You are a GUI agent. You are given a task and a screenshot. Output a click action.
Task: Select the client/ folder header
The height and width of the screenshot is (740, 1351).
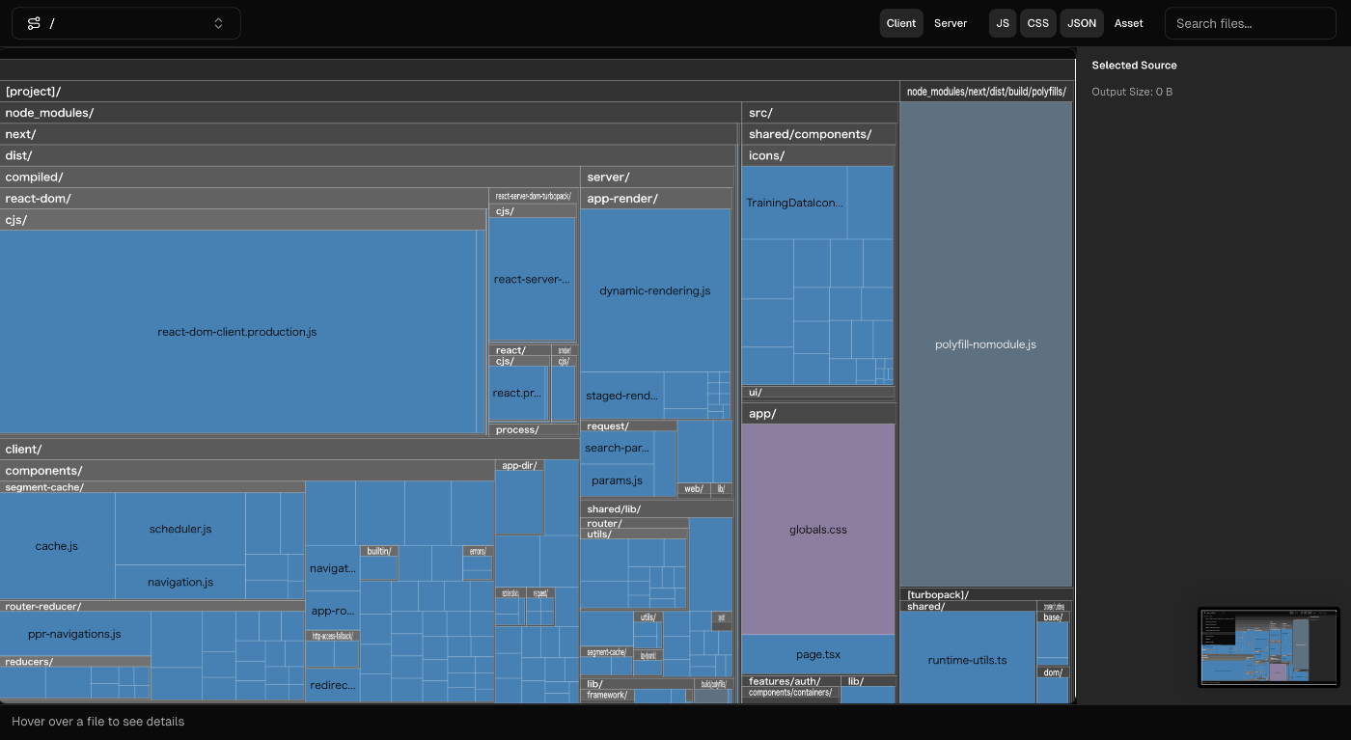pos(289,449)
